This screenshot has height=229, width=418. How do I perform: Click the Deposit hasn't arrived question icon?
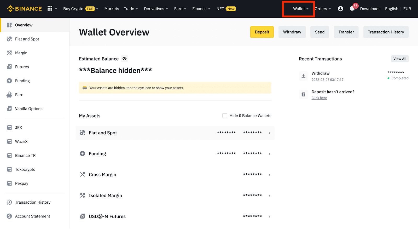[303, 94]
